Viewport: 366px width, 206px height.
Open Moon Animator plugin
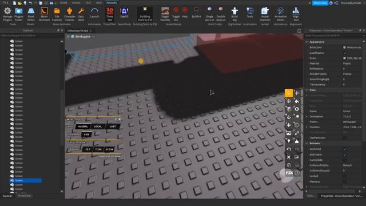(x=45, y=14)
